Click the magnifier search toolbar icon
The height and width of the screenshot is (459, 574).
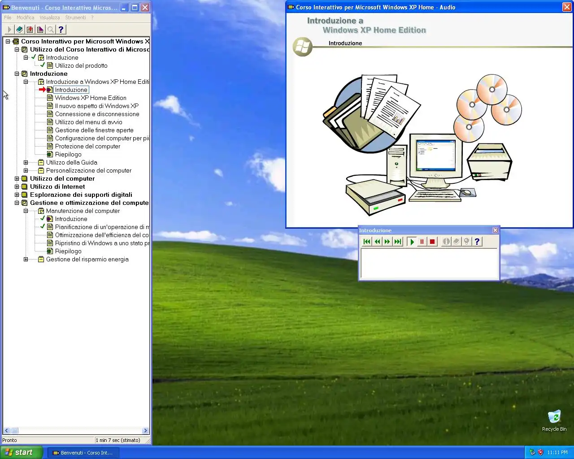(x=50, y=30)
